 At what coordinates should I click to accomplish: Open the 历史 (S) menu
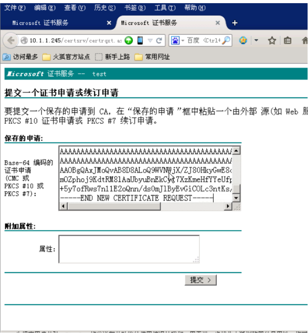pos(105,8)
